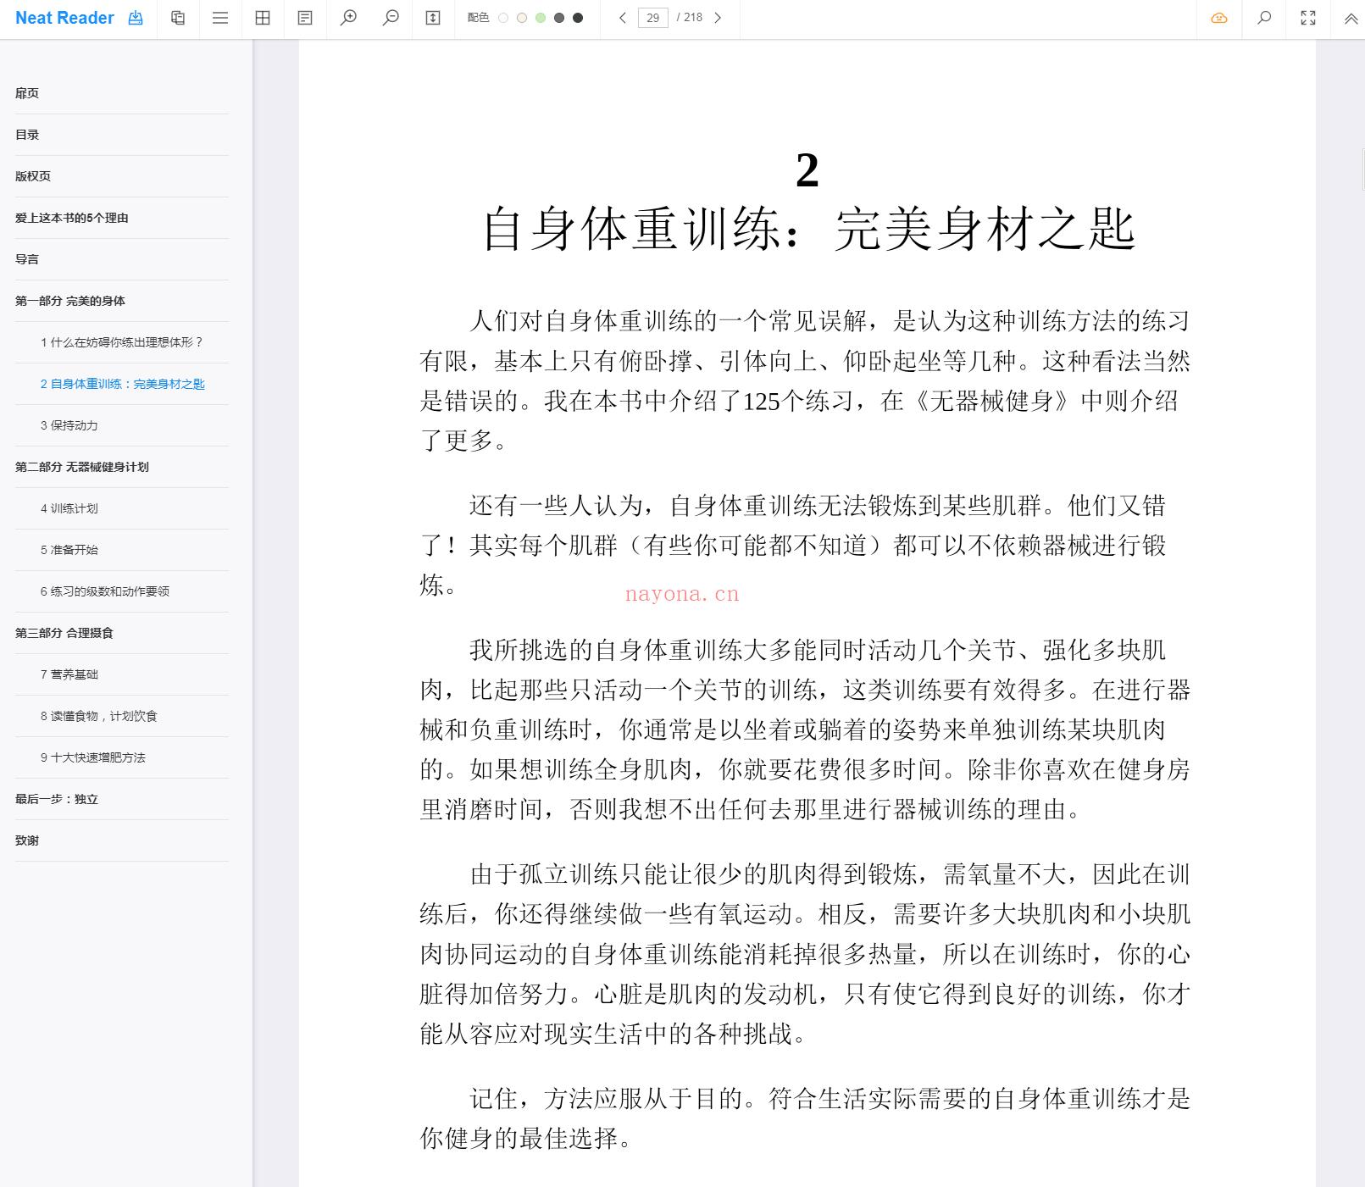Go to previous page arrow

(623, 18)
